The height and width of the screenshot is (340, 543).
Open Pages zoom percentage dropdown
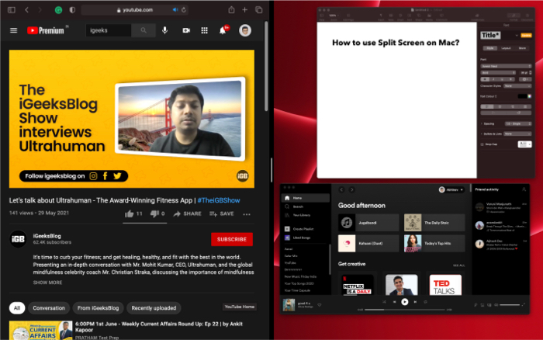coord(334,16)
